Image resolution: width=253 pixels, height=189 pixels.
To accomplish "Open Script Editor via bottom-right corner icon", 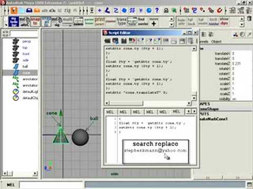I will click(249, 185).
